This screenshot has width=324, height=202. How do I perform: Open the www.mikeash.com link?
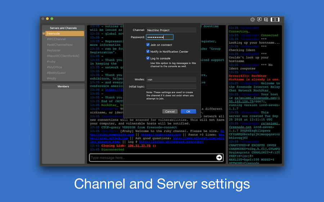pyautogui.click(x=157, y=140)
